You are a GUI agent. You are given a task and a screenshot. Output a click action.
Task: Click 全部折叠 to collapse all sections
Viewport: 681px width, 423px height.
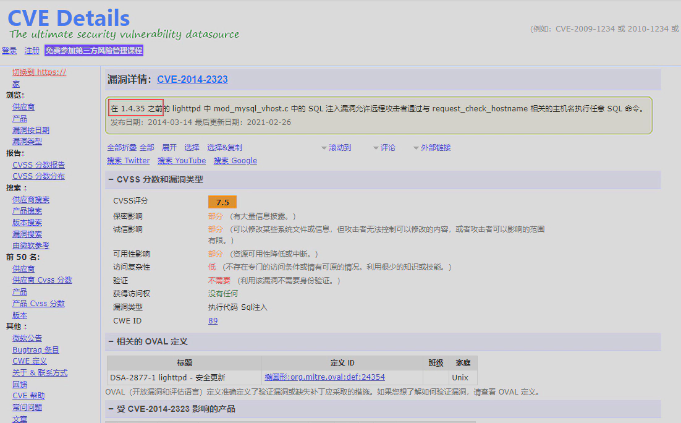pyautogui.click(x=122, y=148)
